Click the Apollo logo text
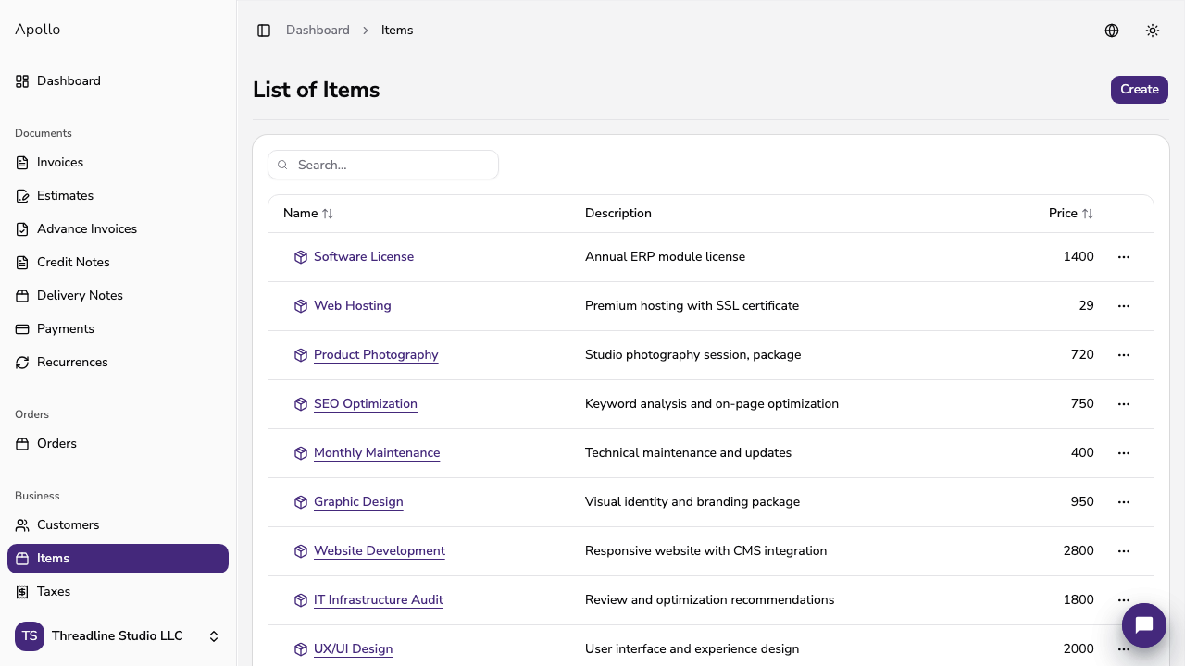The height and width of the screenshot is (666, 1185). [38, 30]
